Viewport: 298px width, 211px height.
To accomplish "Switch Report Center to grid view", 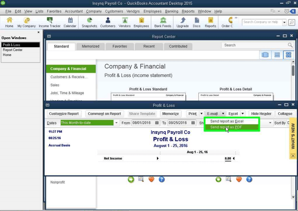I will pos(288,55).
